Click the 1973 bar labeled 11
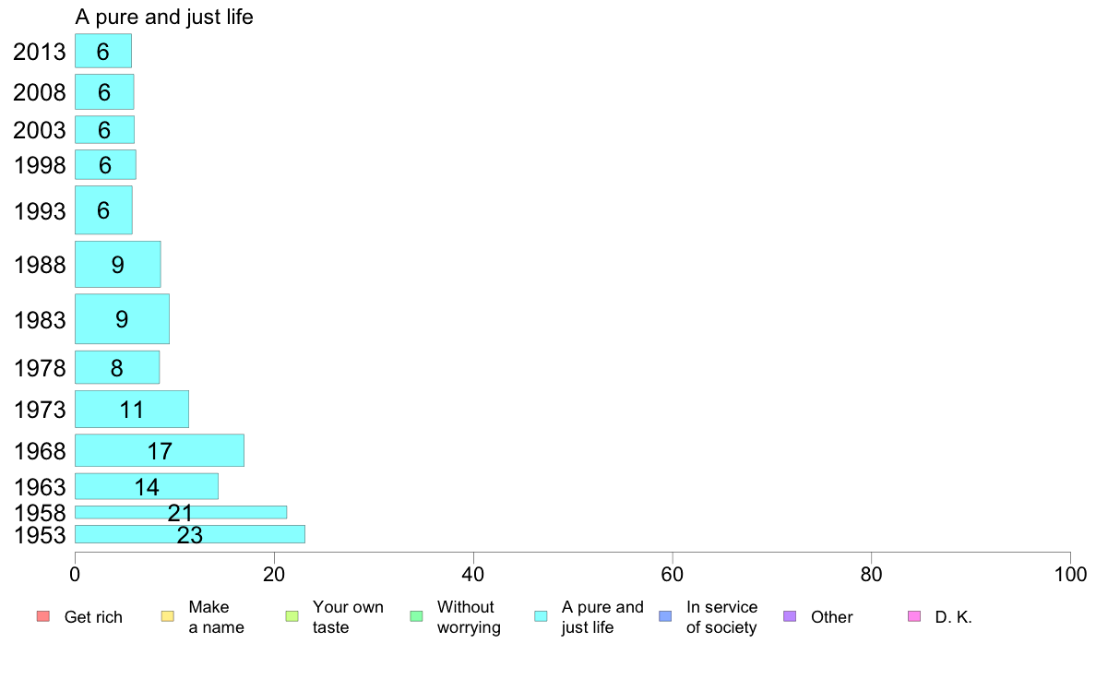Image resolution: width=1096 pixels, height=679 pixels. 131,409
